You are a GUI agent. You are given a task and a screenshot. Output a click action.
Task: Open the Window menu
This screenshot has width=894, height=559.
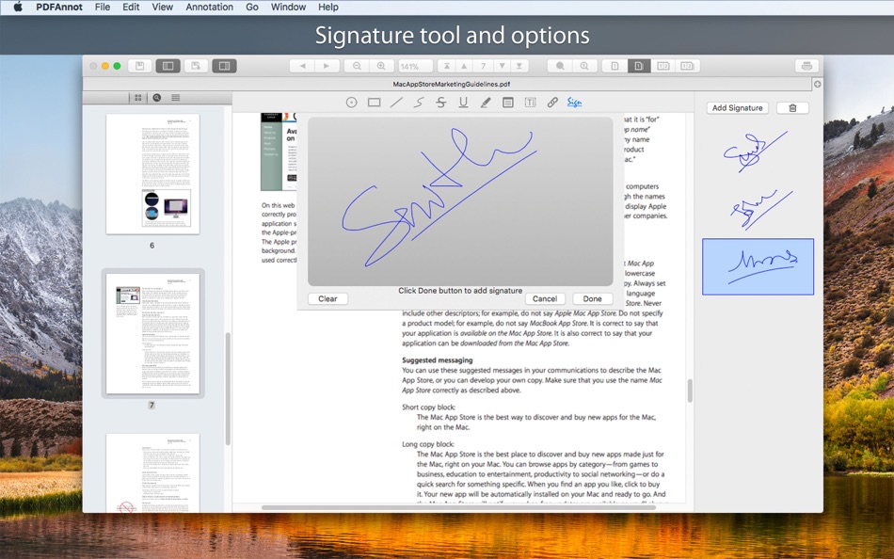pyautogui.click(x=288, y=7)
